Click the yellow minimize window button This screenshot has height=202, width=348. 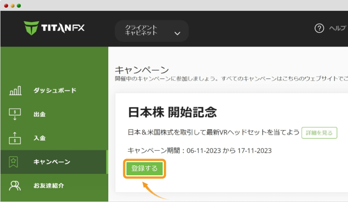(x=13, y=6)
